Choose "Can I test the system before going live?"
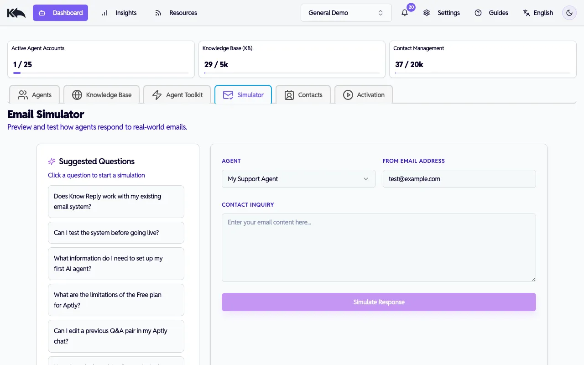This screenshot has width=584, height=365. point(116,233)
